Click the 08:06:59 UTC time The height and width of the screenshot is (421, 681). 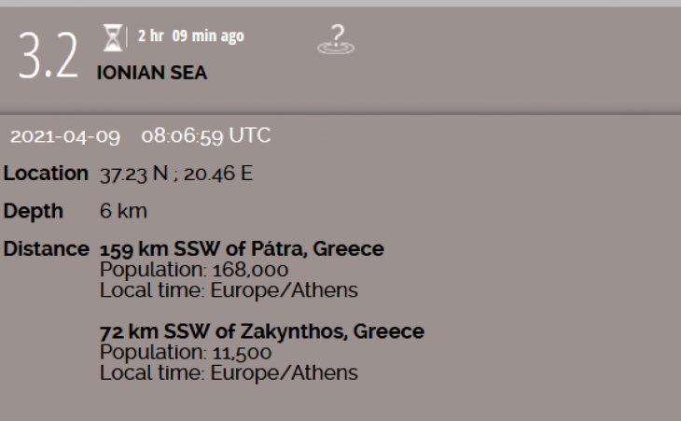[x=206, y=136]
